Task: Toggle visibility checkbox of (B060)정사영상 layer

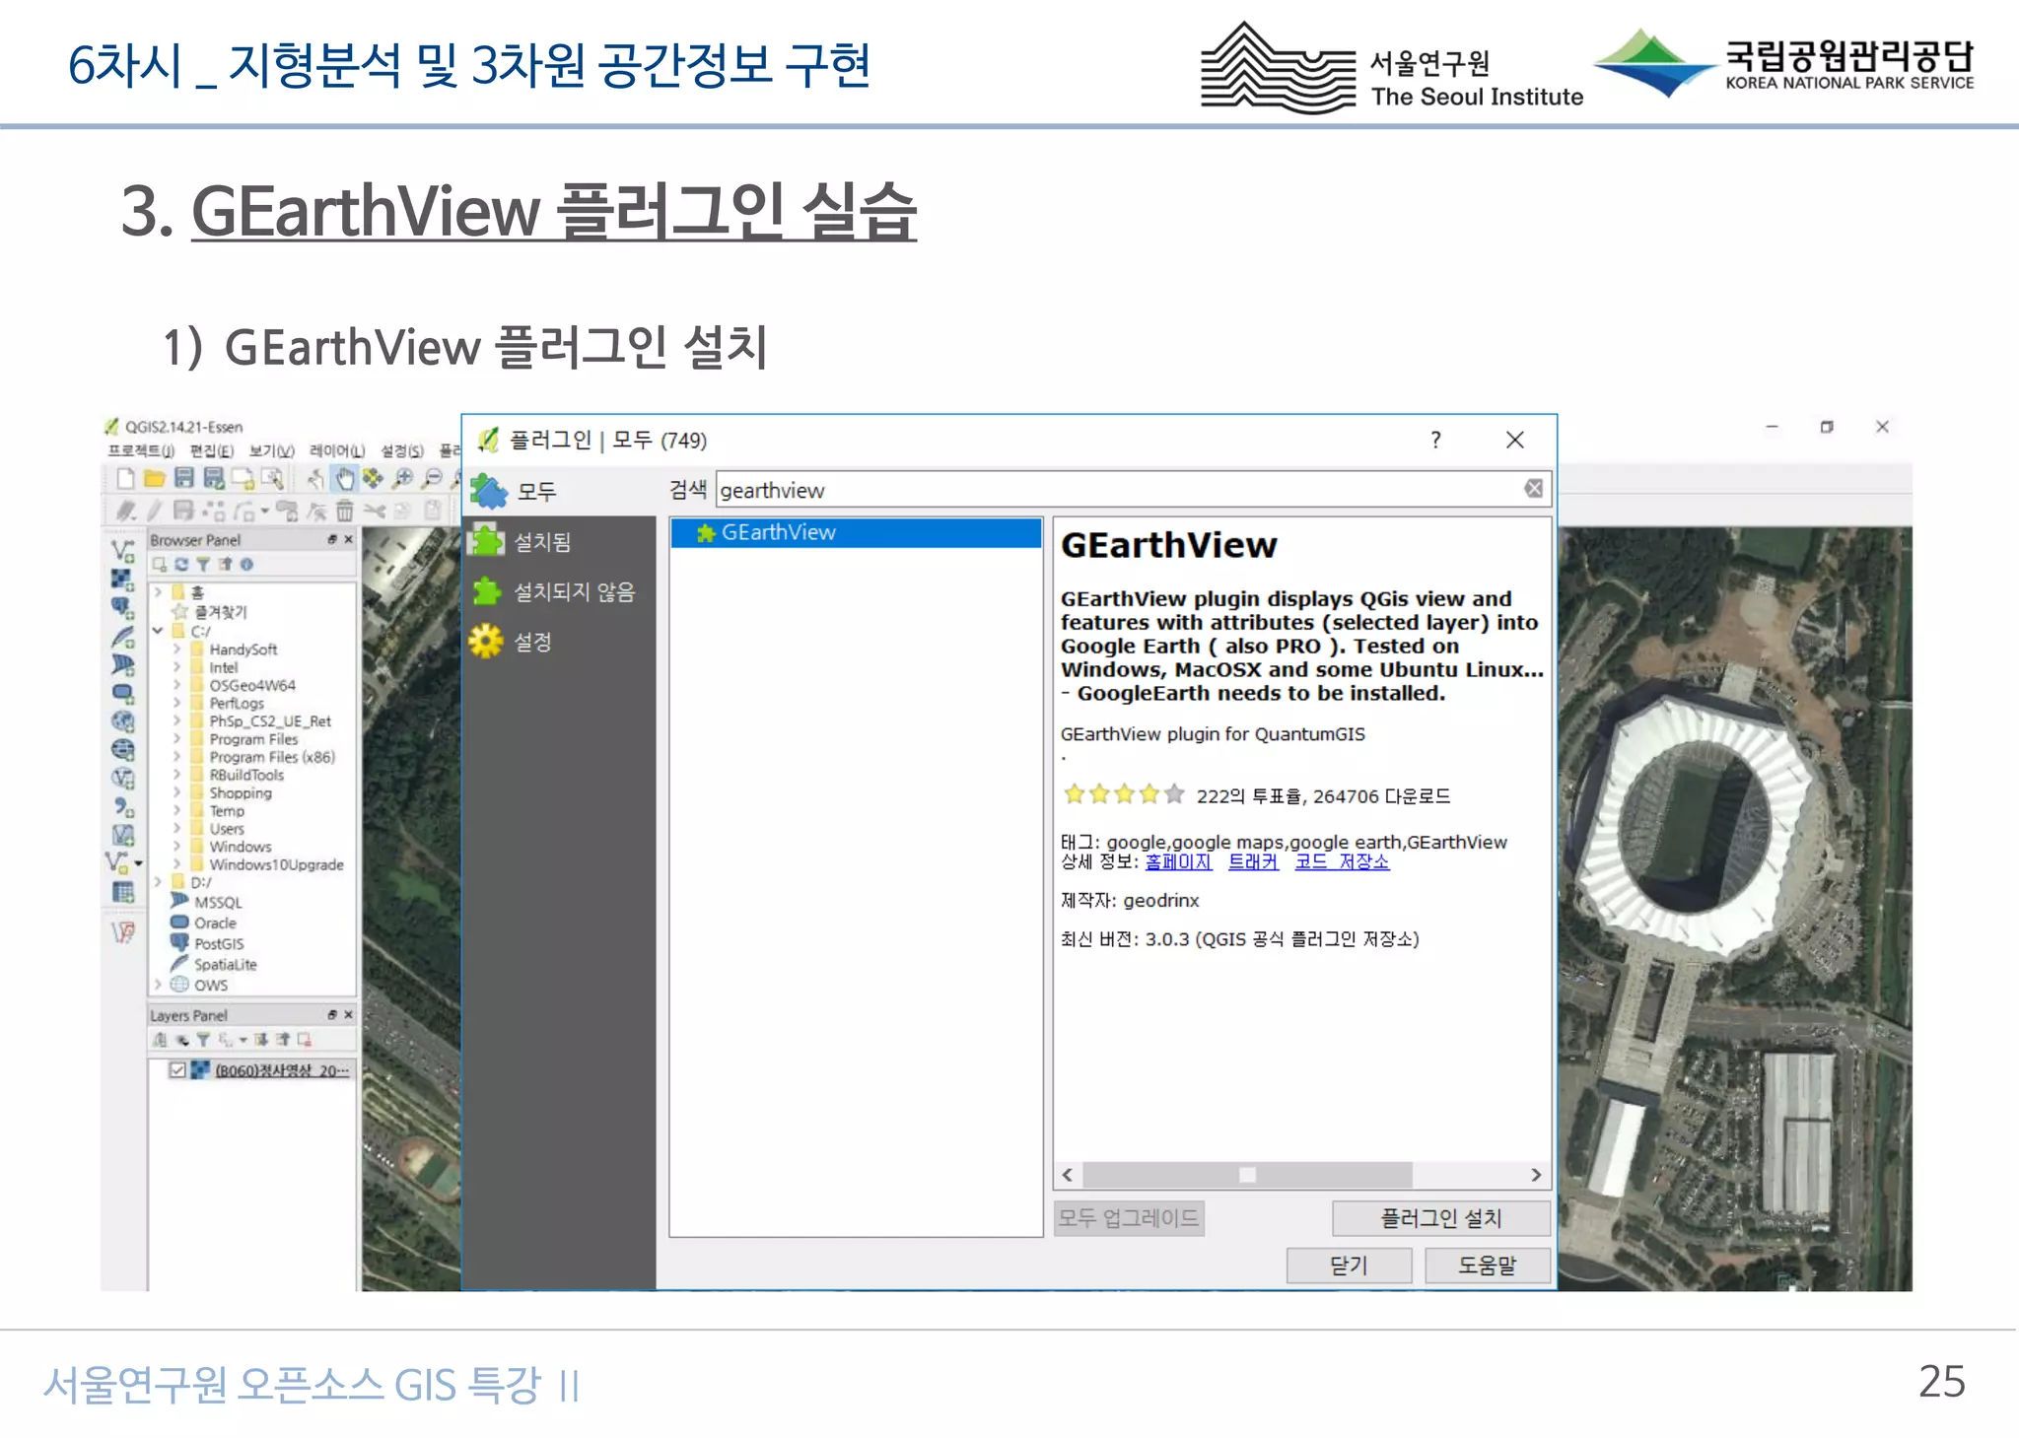Action: [x=177, y=1070]
